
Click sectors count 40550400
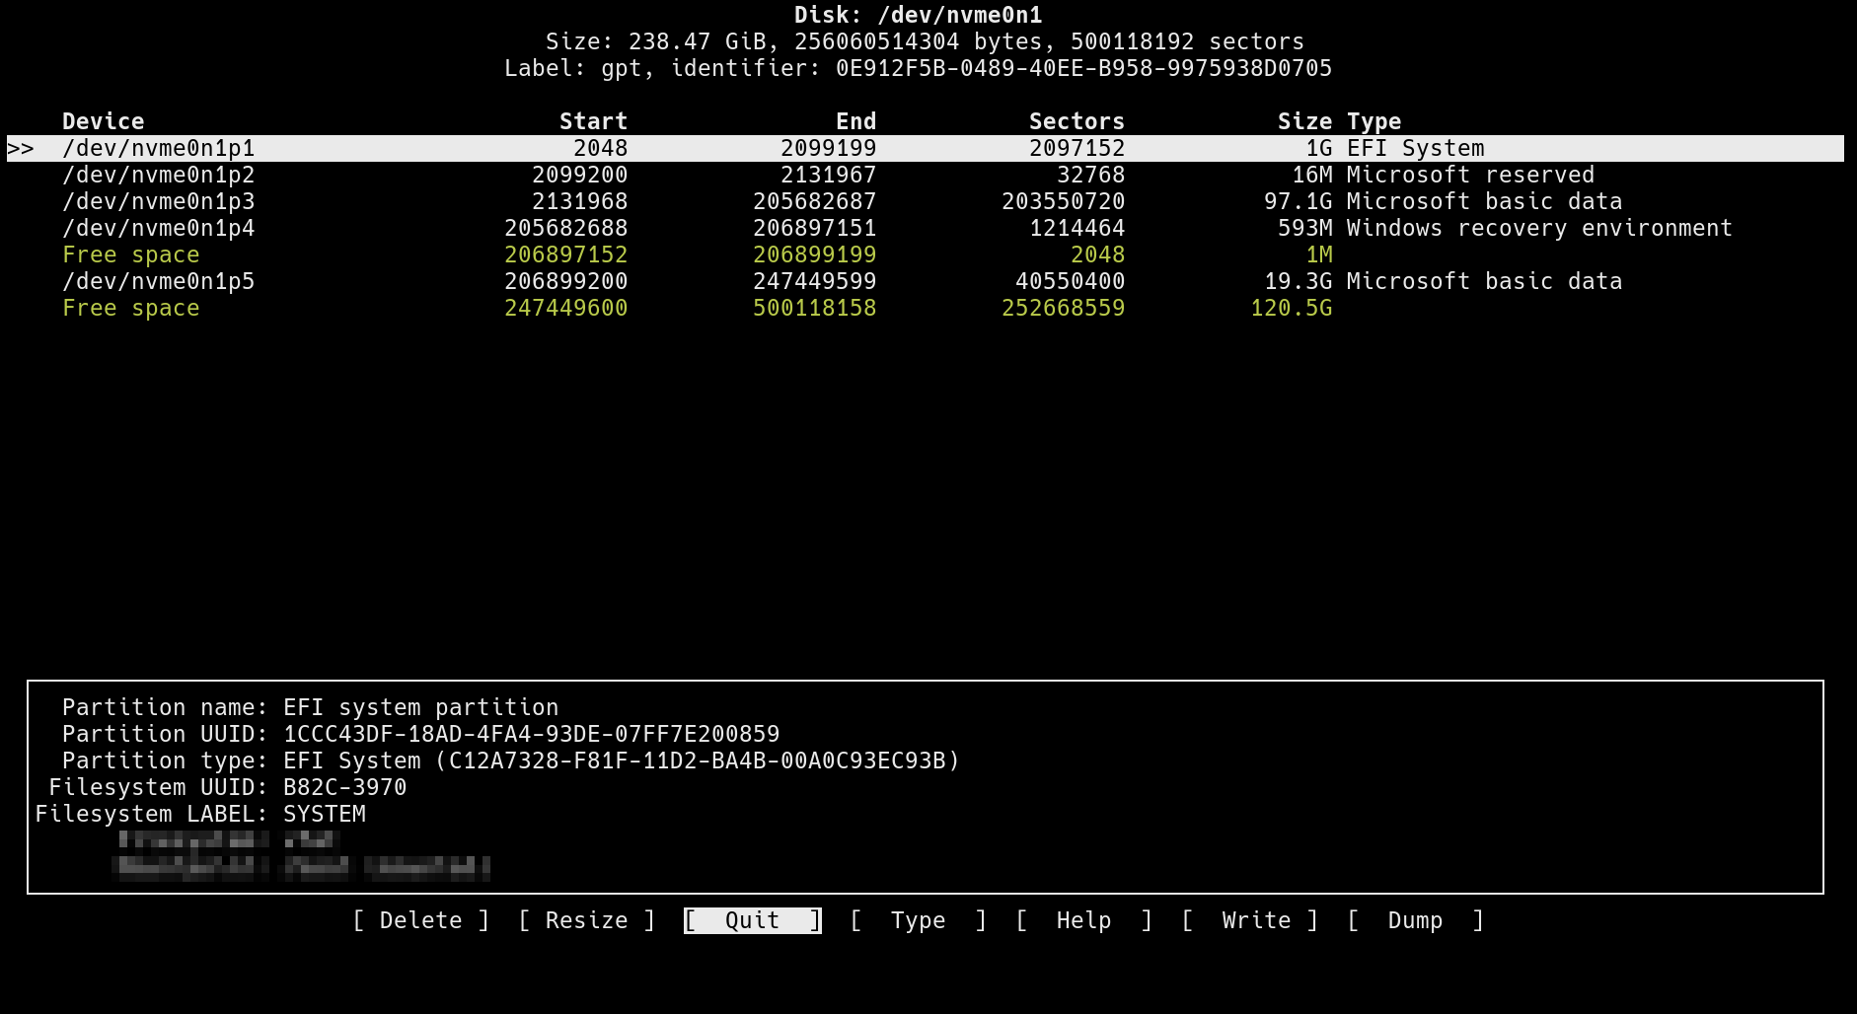tap(1070, 281)
